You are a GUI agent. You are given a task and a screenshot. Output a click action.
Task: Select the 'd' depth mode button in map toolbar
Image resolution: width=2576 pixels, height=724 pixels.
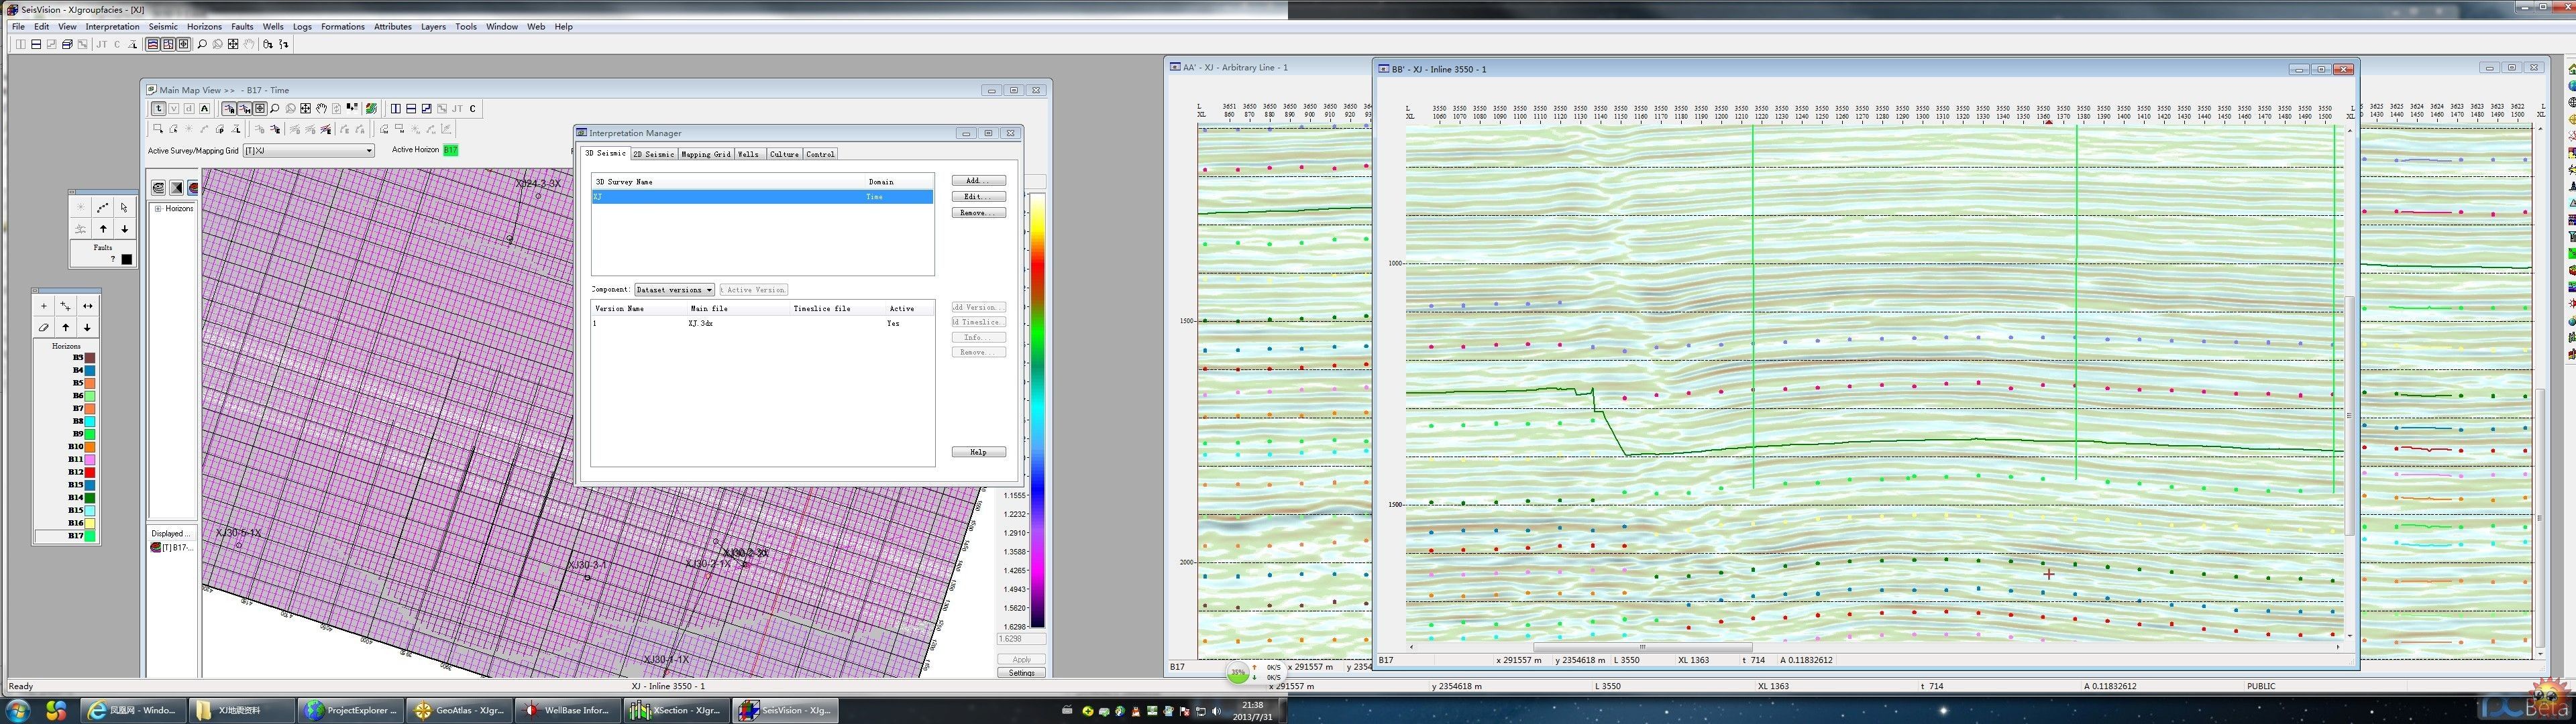click(x=189, y=109)
